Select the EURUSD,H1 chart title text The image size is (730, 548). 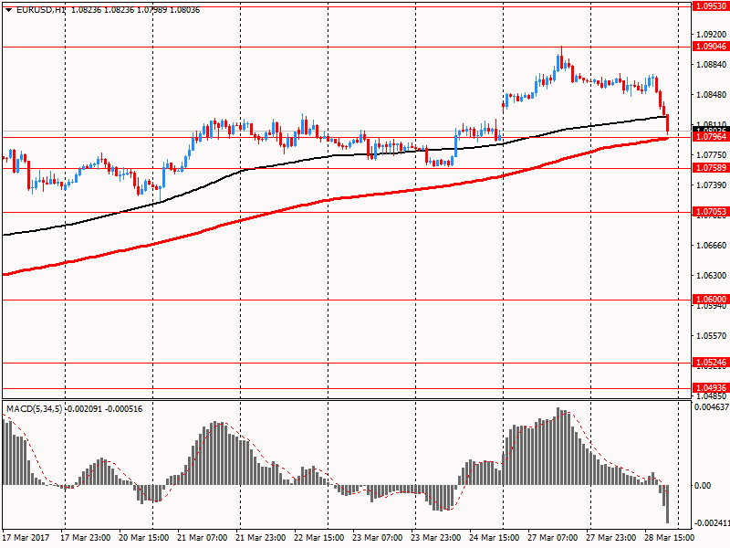40,10
